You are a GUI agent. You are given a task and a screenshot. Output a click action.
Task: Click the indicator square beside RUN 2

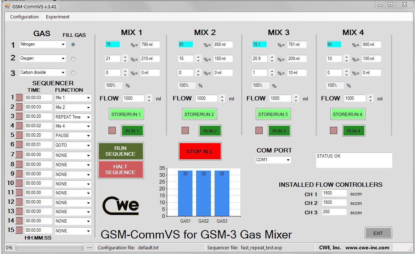185,130
